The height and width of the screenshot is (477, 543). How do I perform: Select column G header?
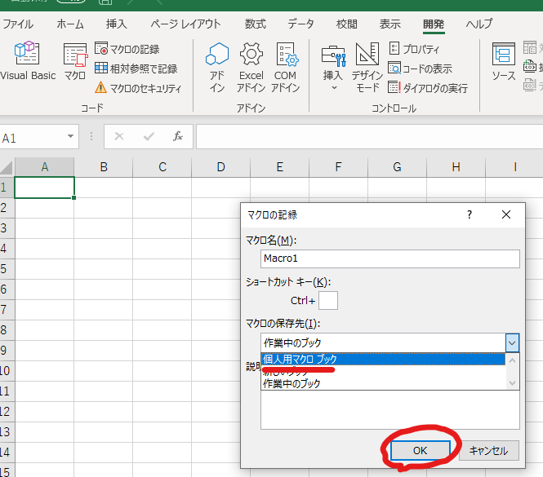[x=397, y=167]
